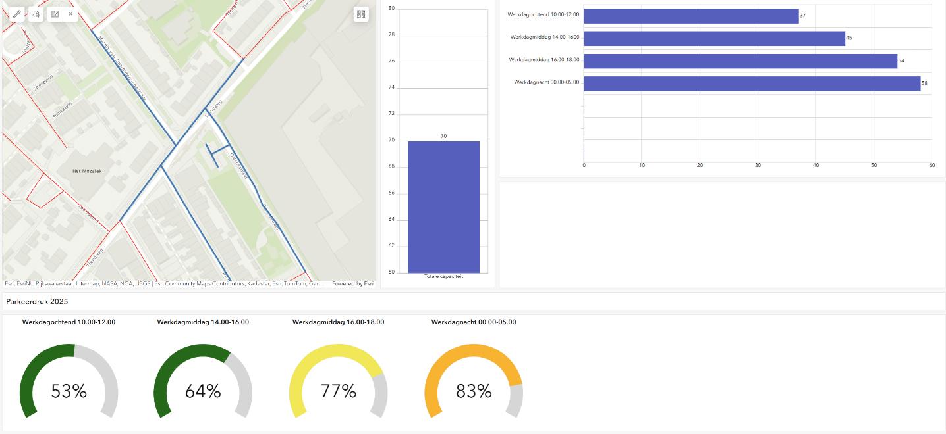Click the Werkdagmiddag 16.00-18.00 bar valued 54
The image size is (946, 434).
740,61
